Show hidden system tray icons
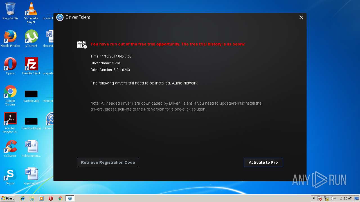360x202 pixels. pyautogui.click(x=314, y=198)
